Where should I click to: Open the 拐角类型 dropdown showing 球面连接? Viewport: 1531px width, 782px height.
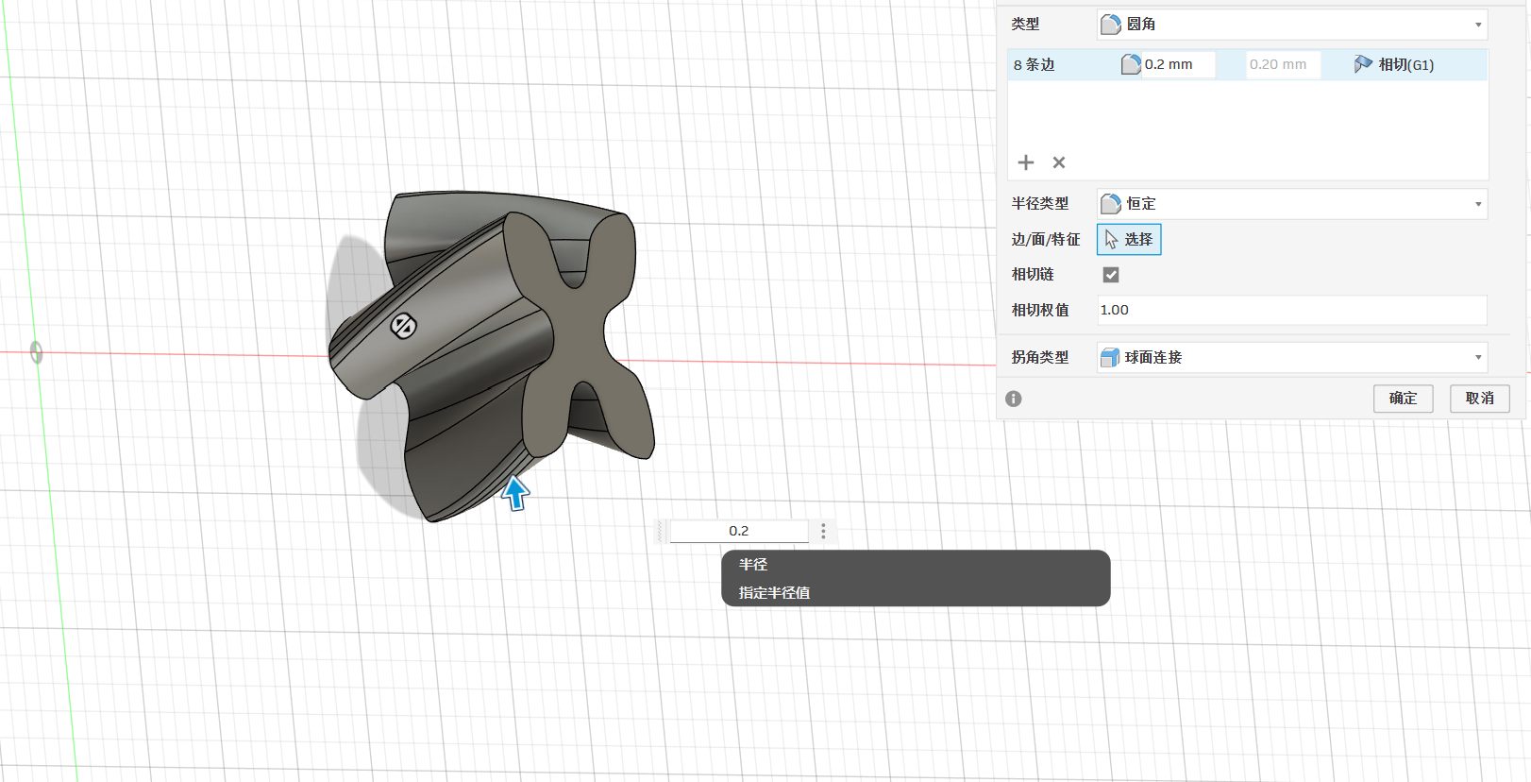tap(1292, 357)
